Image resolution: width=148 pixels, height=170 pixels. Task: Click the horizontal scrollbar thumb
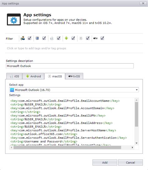pyautogui.click(x=67, y=148)
